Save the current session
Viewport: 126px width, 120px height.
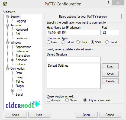110,74
